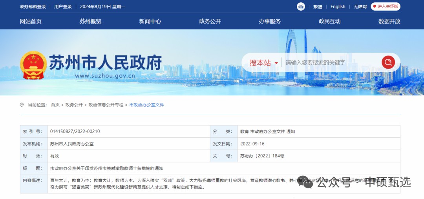Open 政务邮箱登录 link
Screen dimensions: 424x199
click(x=33, y=7)
